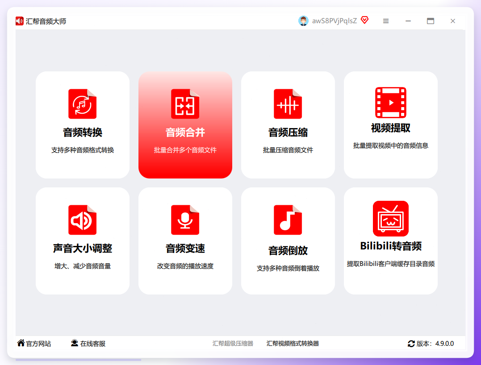
Task: Click description 改变音频的播放速度
Action: click(185, 266)
